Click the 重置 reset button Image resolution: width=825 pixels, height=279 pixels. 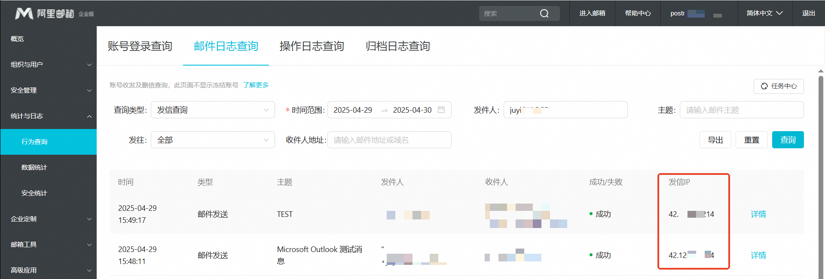752,140
